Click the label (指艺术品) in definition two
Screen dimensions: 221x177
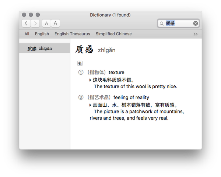click(x=99, y=97)
